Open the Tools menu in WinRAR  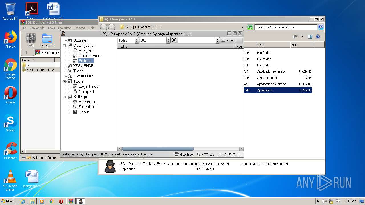pos(51,28)
